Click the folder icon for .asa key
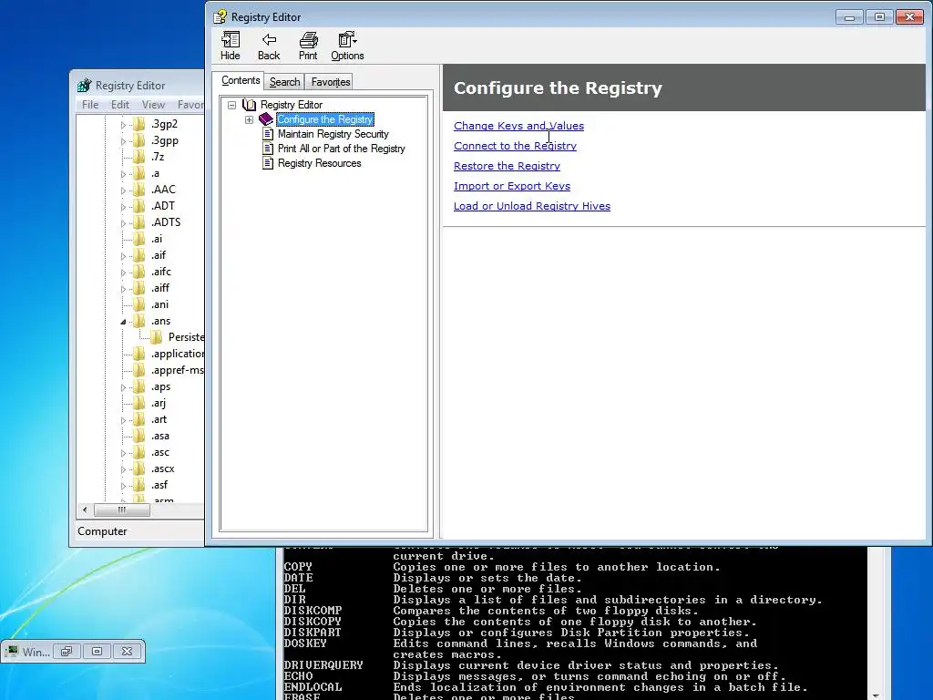Image resolution: width=933 pixels, height=700 pixels. 139,436
